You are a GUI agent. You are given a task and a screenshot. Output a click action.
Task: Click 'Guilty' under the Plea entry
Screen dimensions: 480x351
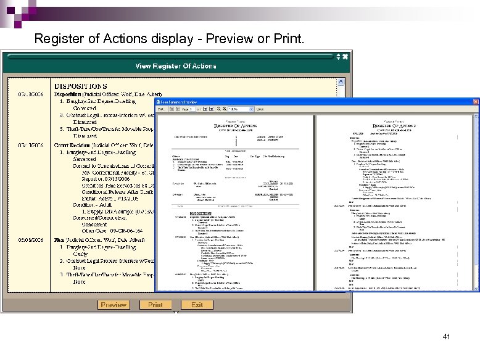tap(80, 254)
